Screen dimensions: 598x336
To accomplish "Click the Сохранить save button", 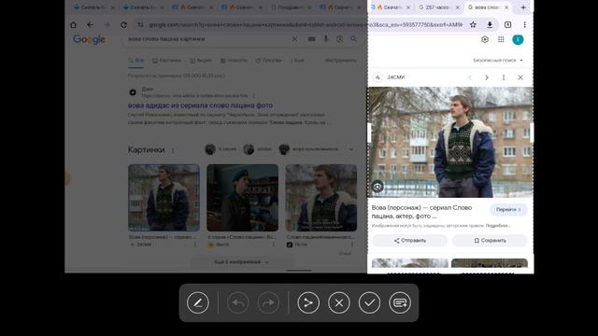I will (x=490, y=241).
